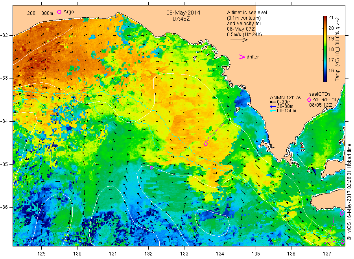The height and width of the screenshot is (259, 354).
Task: Click the '20' colorbar tick label
Action: point(331,28)
